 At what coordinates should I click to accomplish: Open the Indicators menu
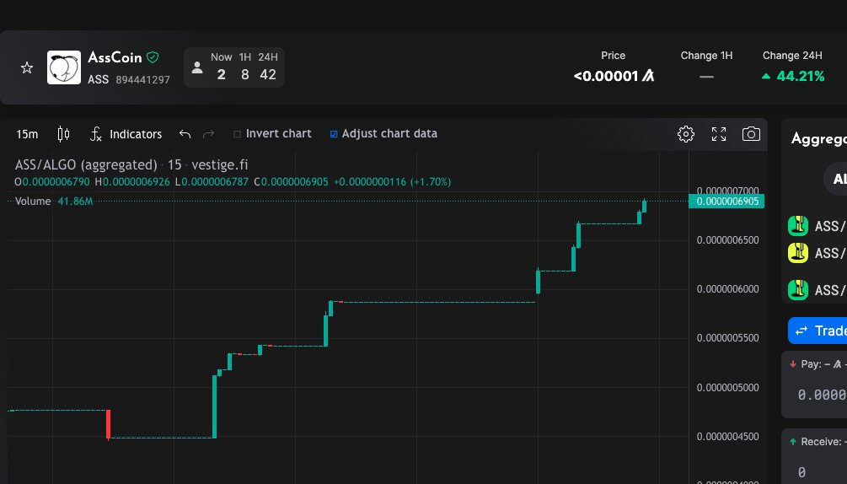click(x=126, y=134)
